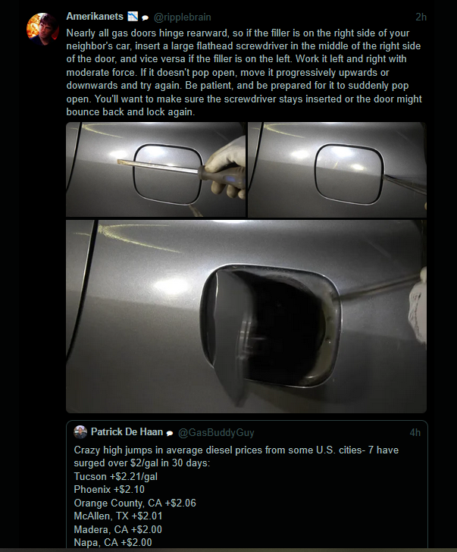View image with screwdriver across gas door

click(155, 169)
